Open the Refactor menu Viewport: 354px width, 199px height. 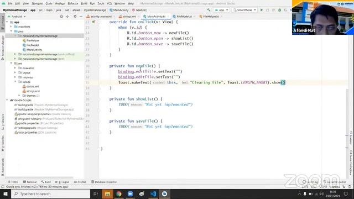point(73,3)
